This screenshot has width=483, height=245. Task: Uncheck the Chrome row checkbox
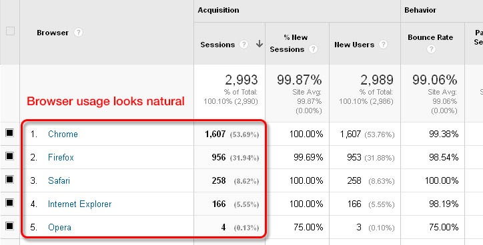(10, 132)
